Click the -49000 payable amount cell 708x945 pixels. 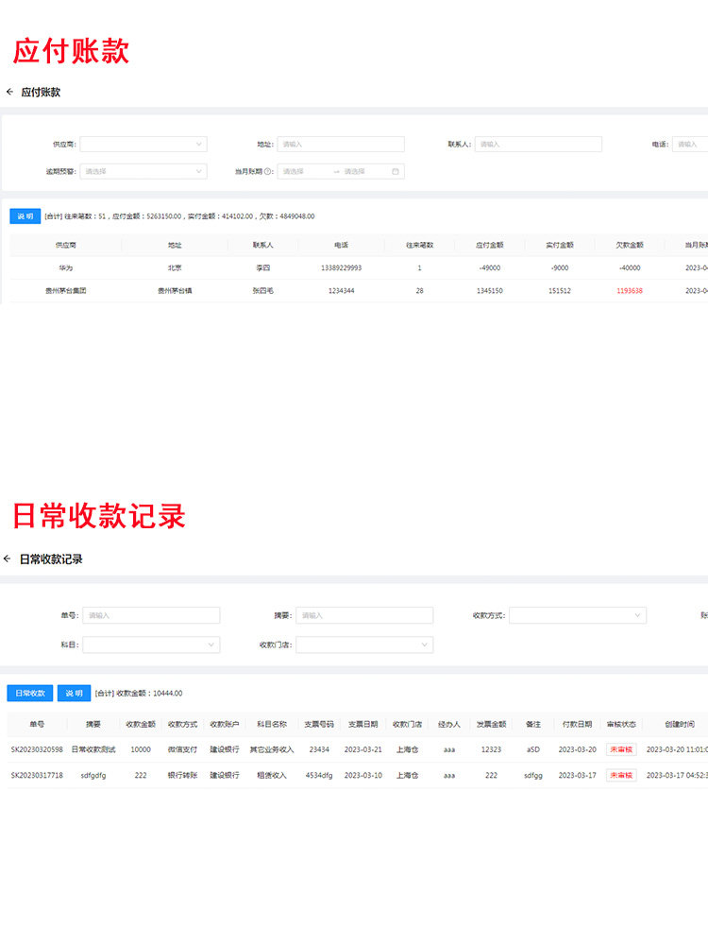tap(489, 267)
